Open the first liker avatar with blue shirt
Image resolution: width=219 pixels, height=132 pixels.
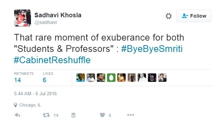click(x=81, y=78)
